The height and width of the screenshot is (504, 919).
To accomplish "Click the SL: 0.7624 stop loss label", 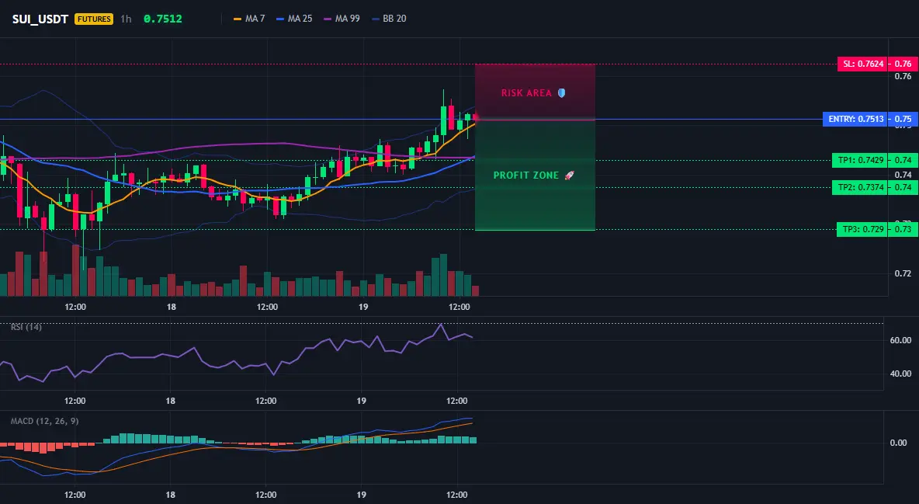I will click(x=862, y=64).
